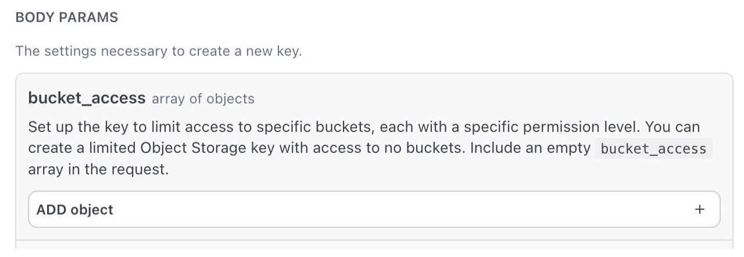Viewport: 744px width, 257px height.
Task: Click the plus icon to add an object
Action: point(700,209)
